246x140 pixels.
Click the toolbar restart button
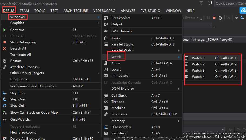click(220, 18)
